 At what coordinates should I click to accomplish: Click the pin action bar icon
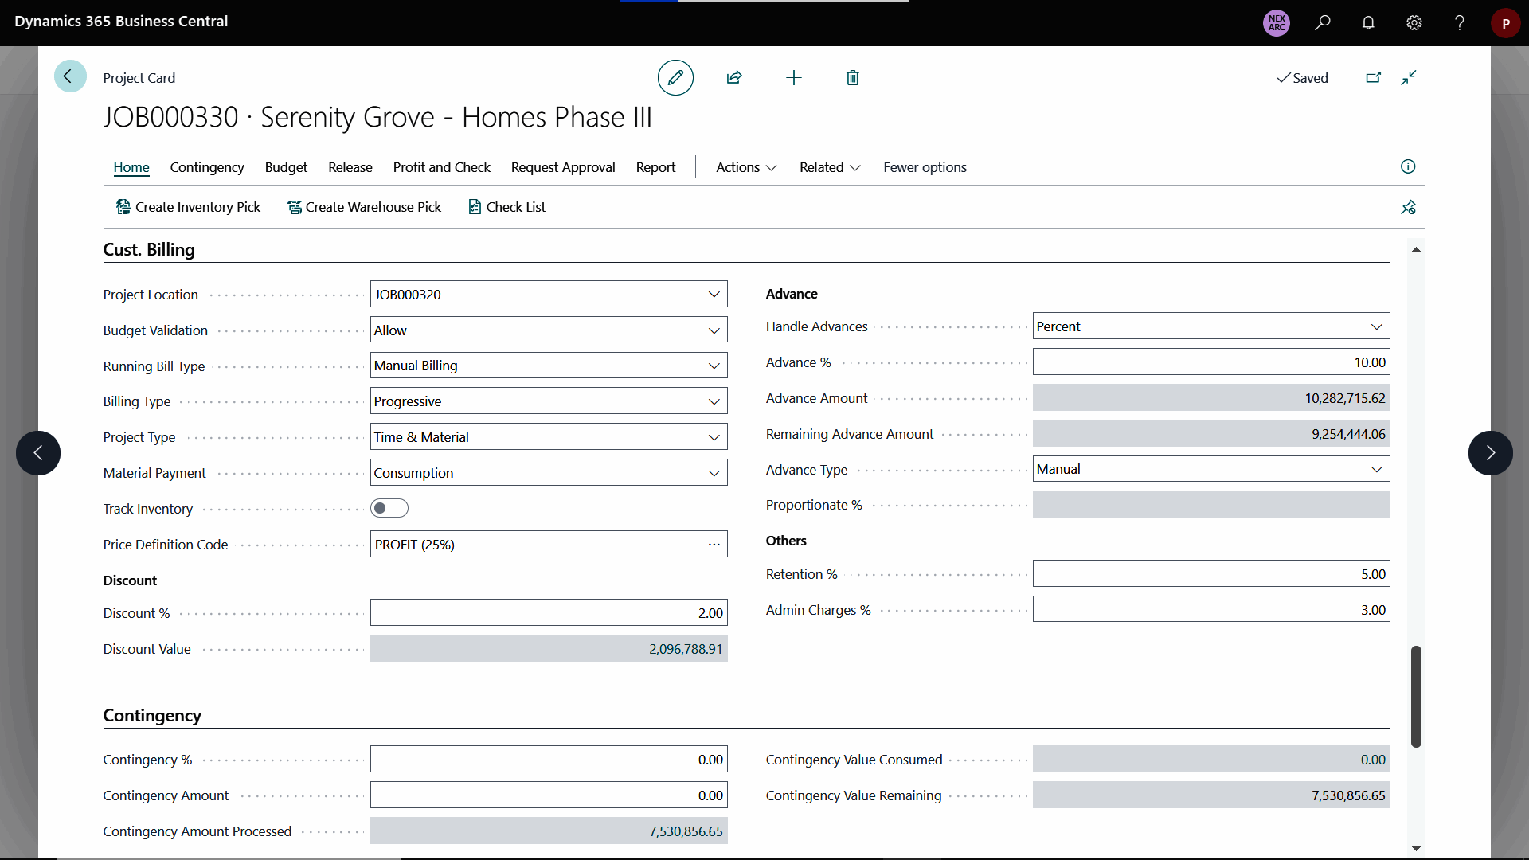1408,208
